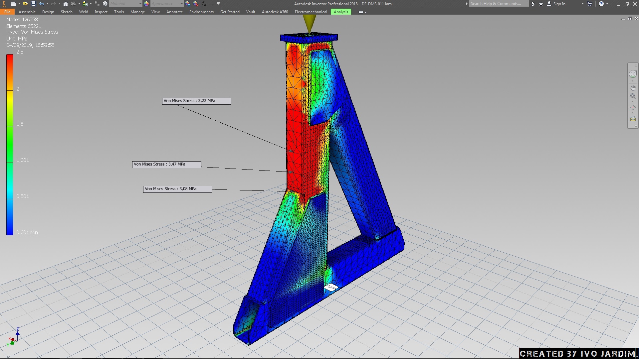Expand the Quick Access toolbar customize arrow
Image resolution: width=639 pixels, height=359 pixels.
tap(218, 4)
